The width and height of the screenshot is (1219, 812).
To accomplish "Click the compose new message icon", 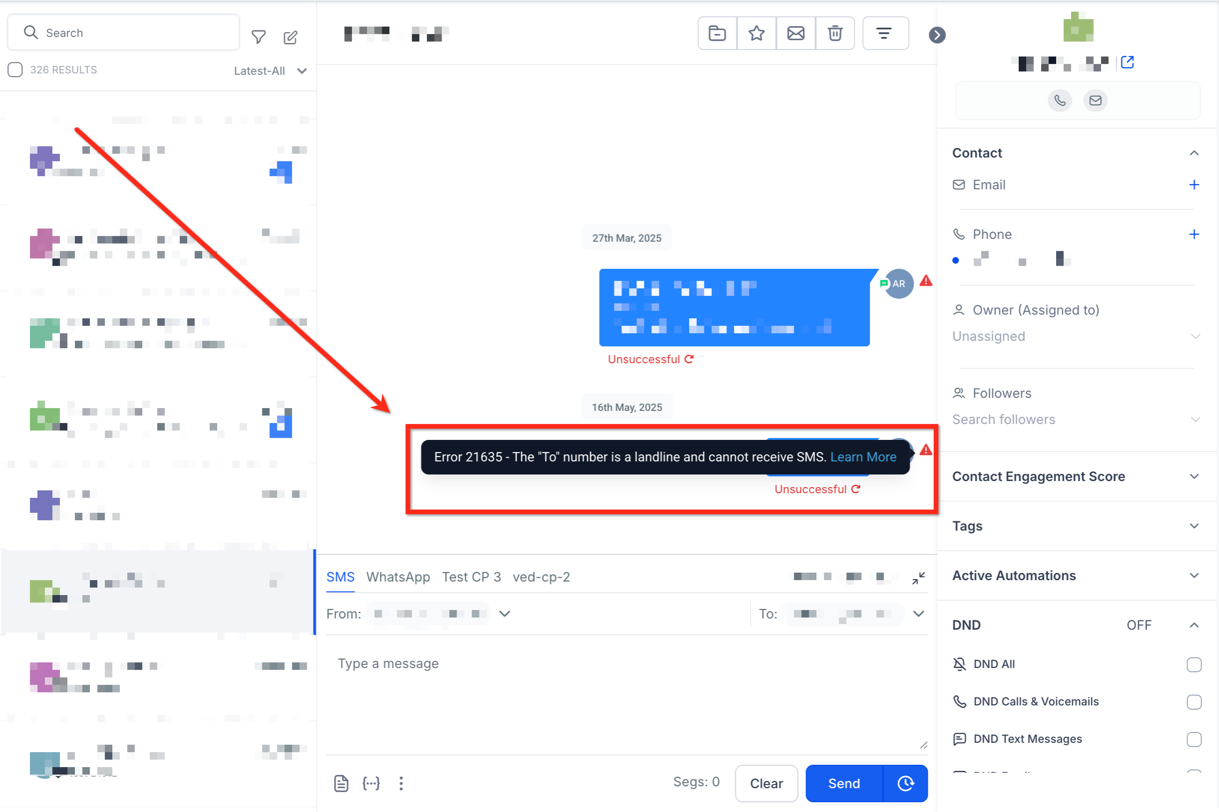I will (x=290, y=37).
